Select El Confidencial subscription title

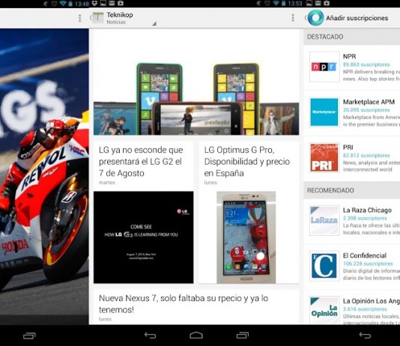pyautogui.click(x=365, y=255)
